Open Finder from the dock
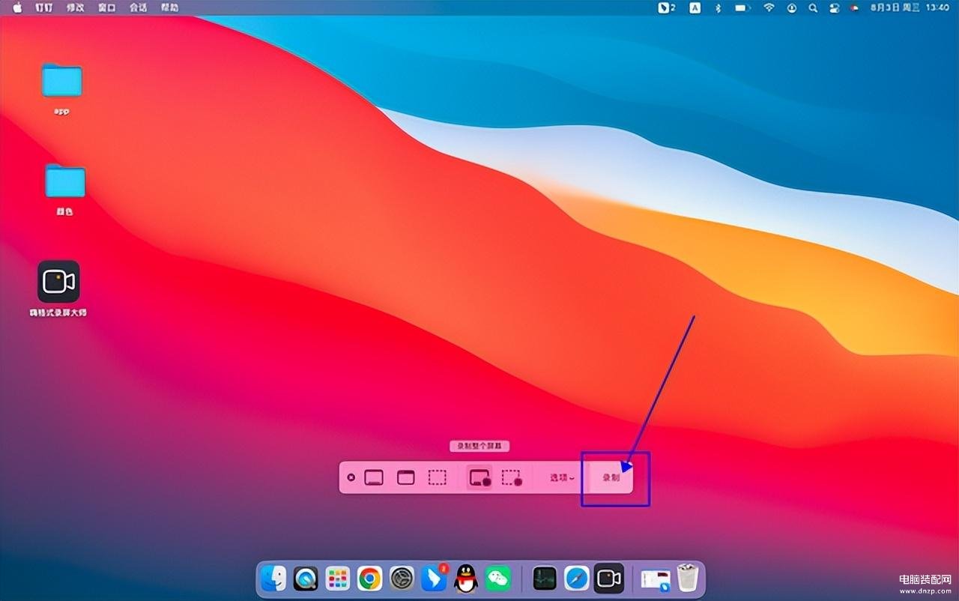Viewport: 959px width, 601px height. tap(274, 579)
